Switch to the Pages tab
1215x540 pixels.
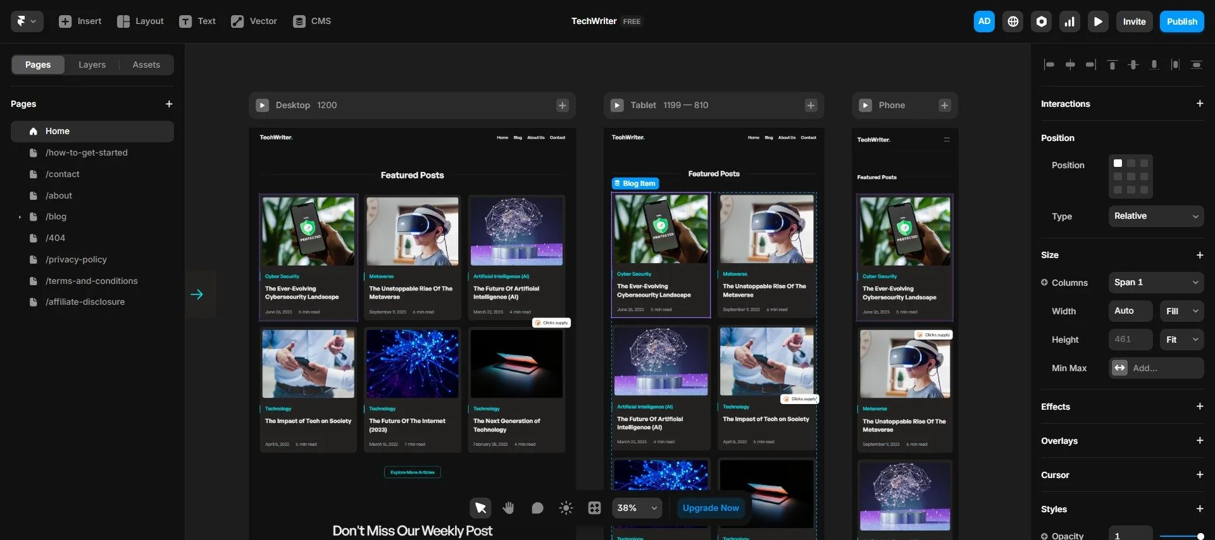pos(38,64)
